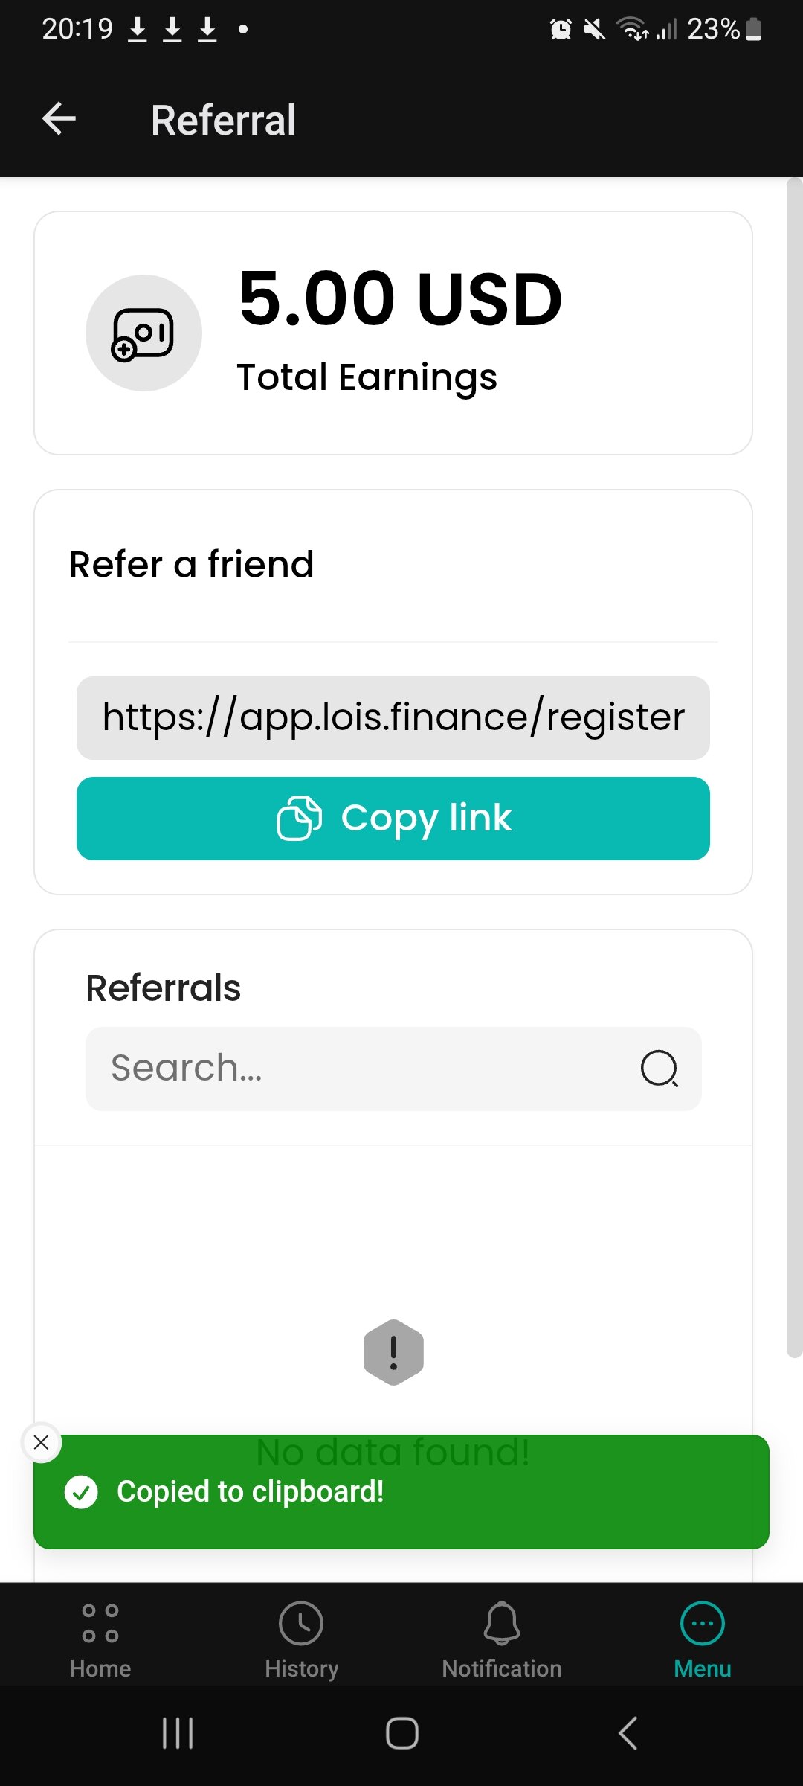Click the search magnifier icon
The height and width of the screenshot is (1786, 803).
659,1069
